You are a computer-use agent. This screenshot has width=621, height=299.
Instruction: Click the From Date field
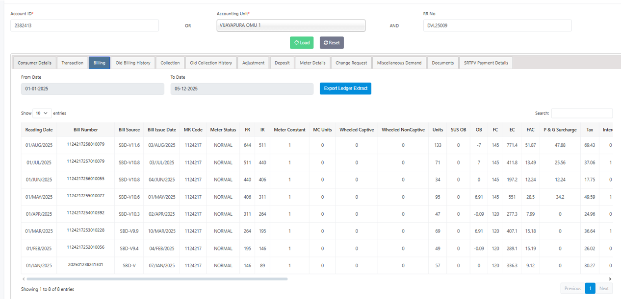click(92, 89)
